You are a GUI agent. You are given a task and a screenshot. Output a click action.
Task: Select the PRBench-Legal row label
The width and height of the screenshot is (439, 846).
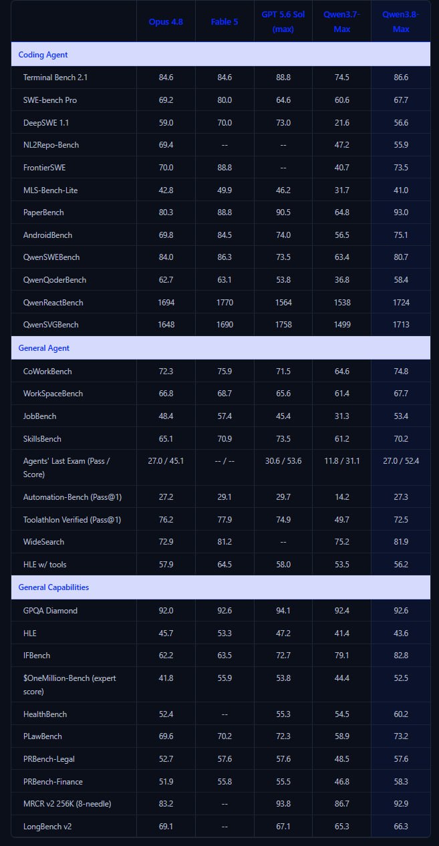(x=48, y=759)
